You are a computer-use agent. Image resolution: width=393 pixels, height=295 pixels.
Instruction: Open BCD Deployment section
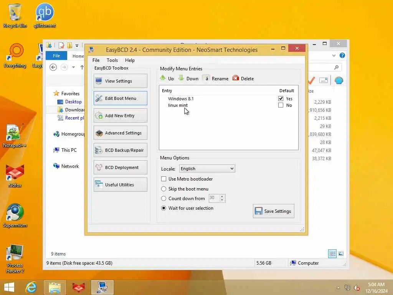coord(120,167)
